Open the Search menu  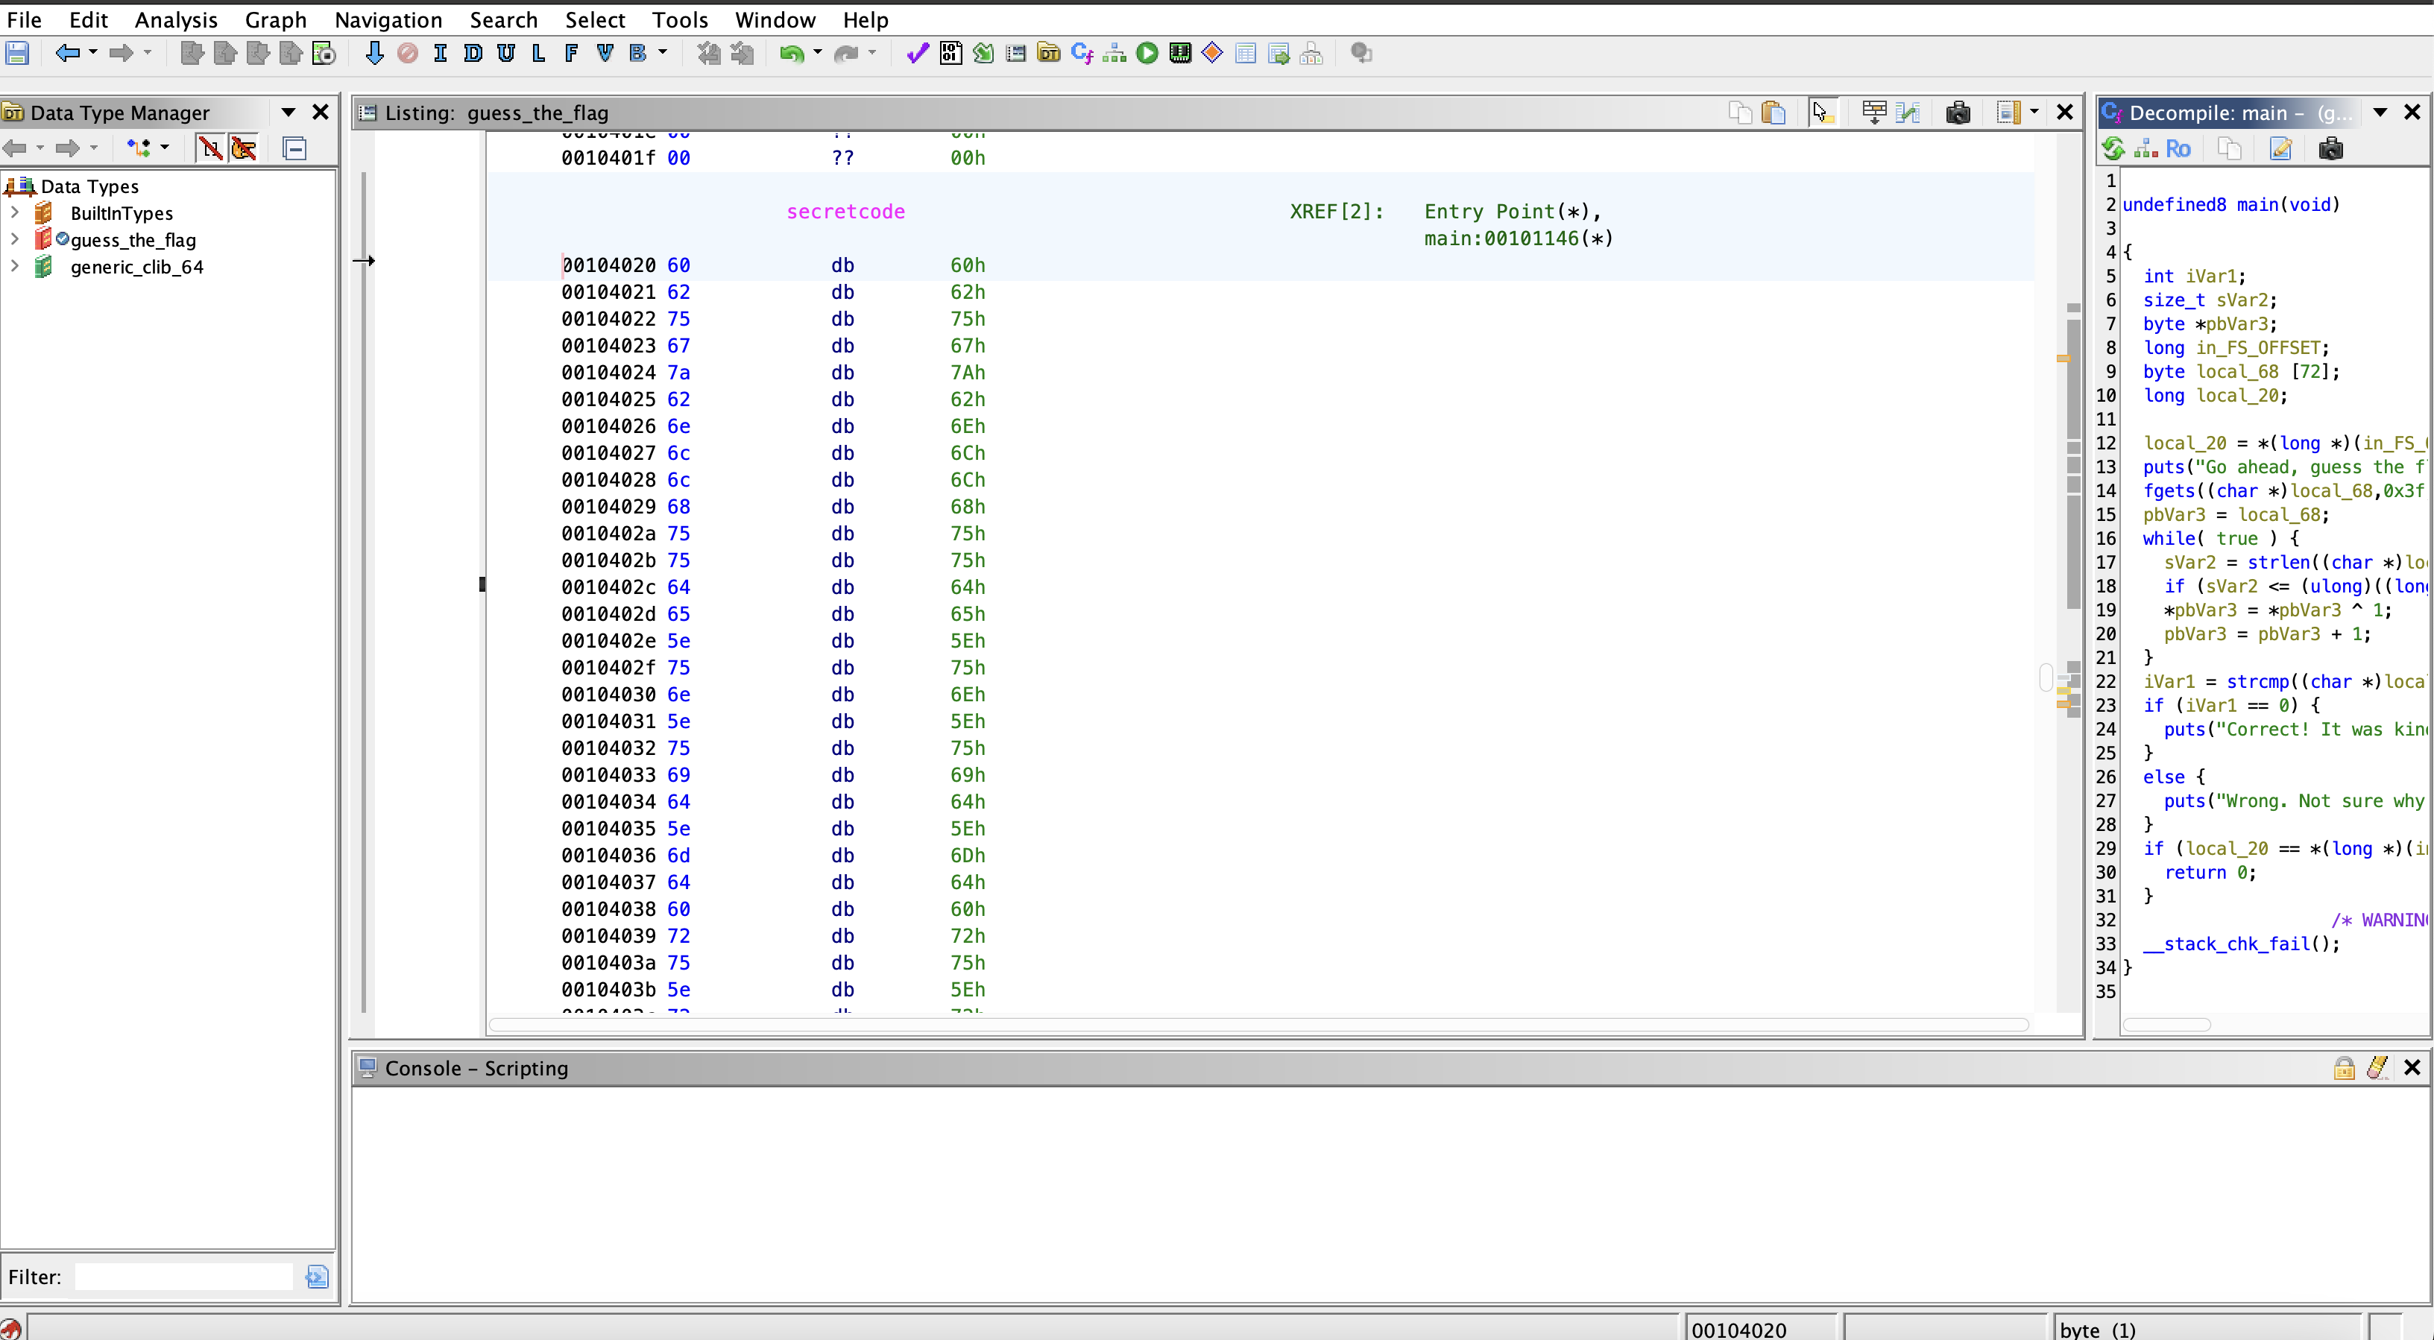click(504, 20)
